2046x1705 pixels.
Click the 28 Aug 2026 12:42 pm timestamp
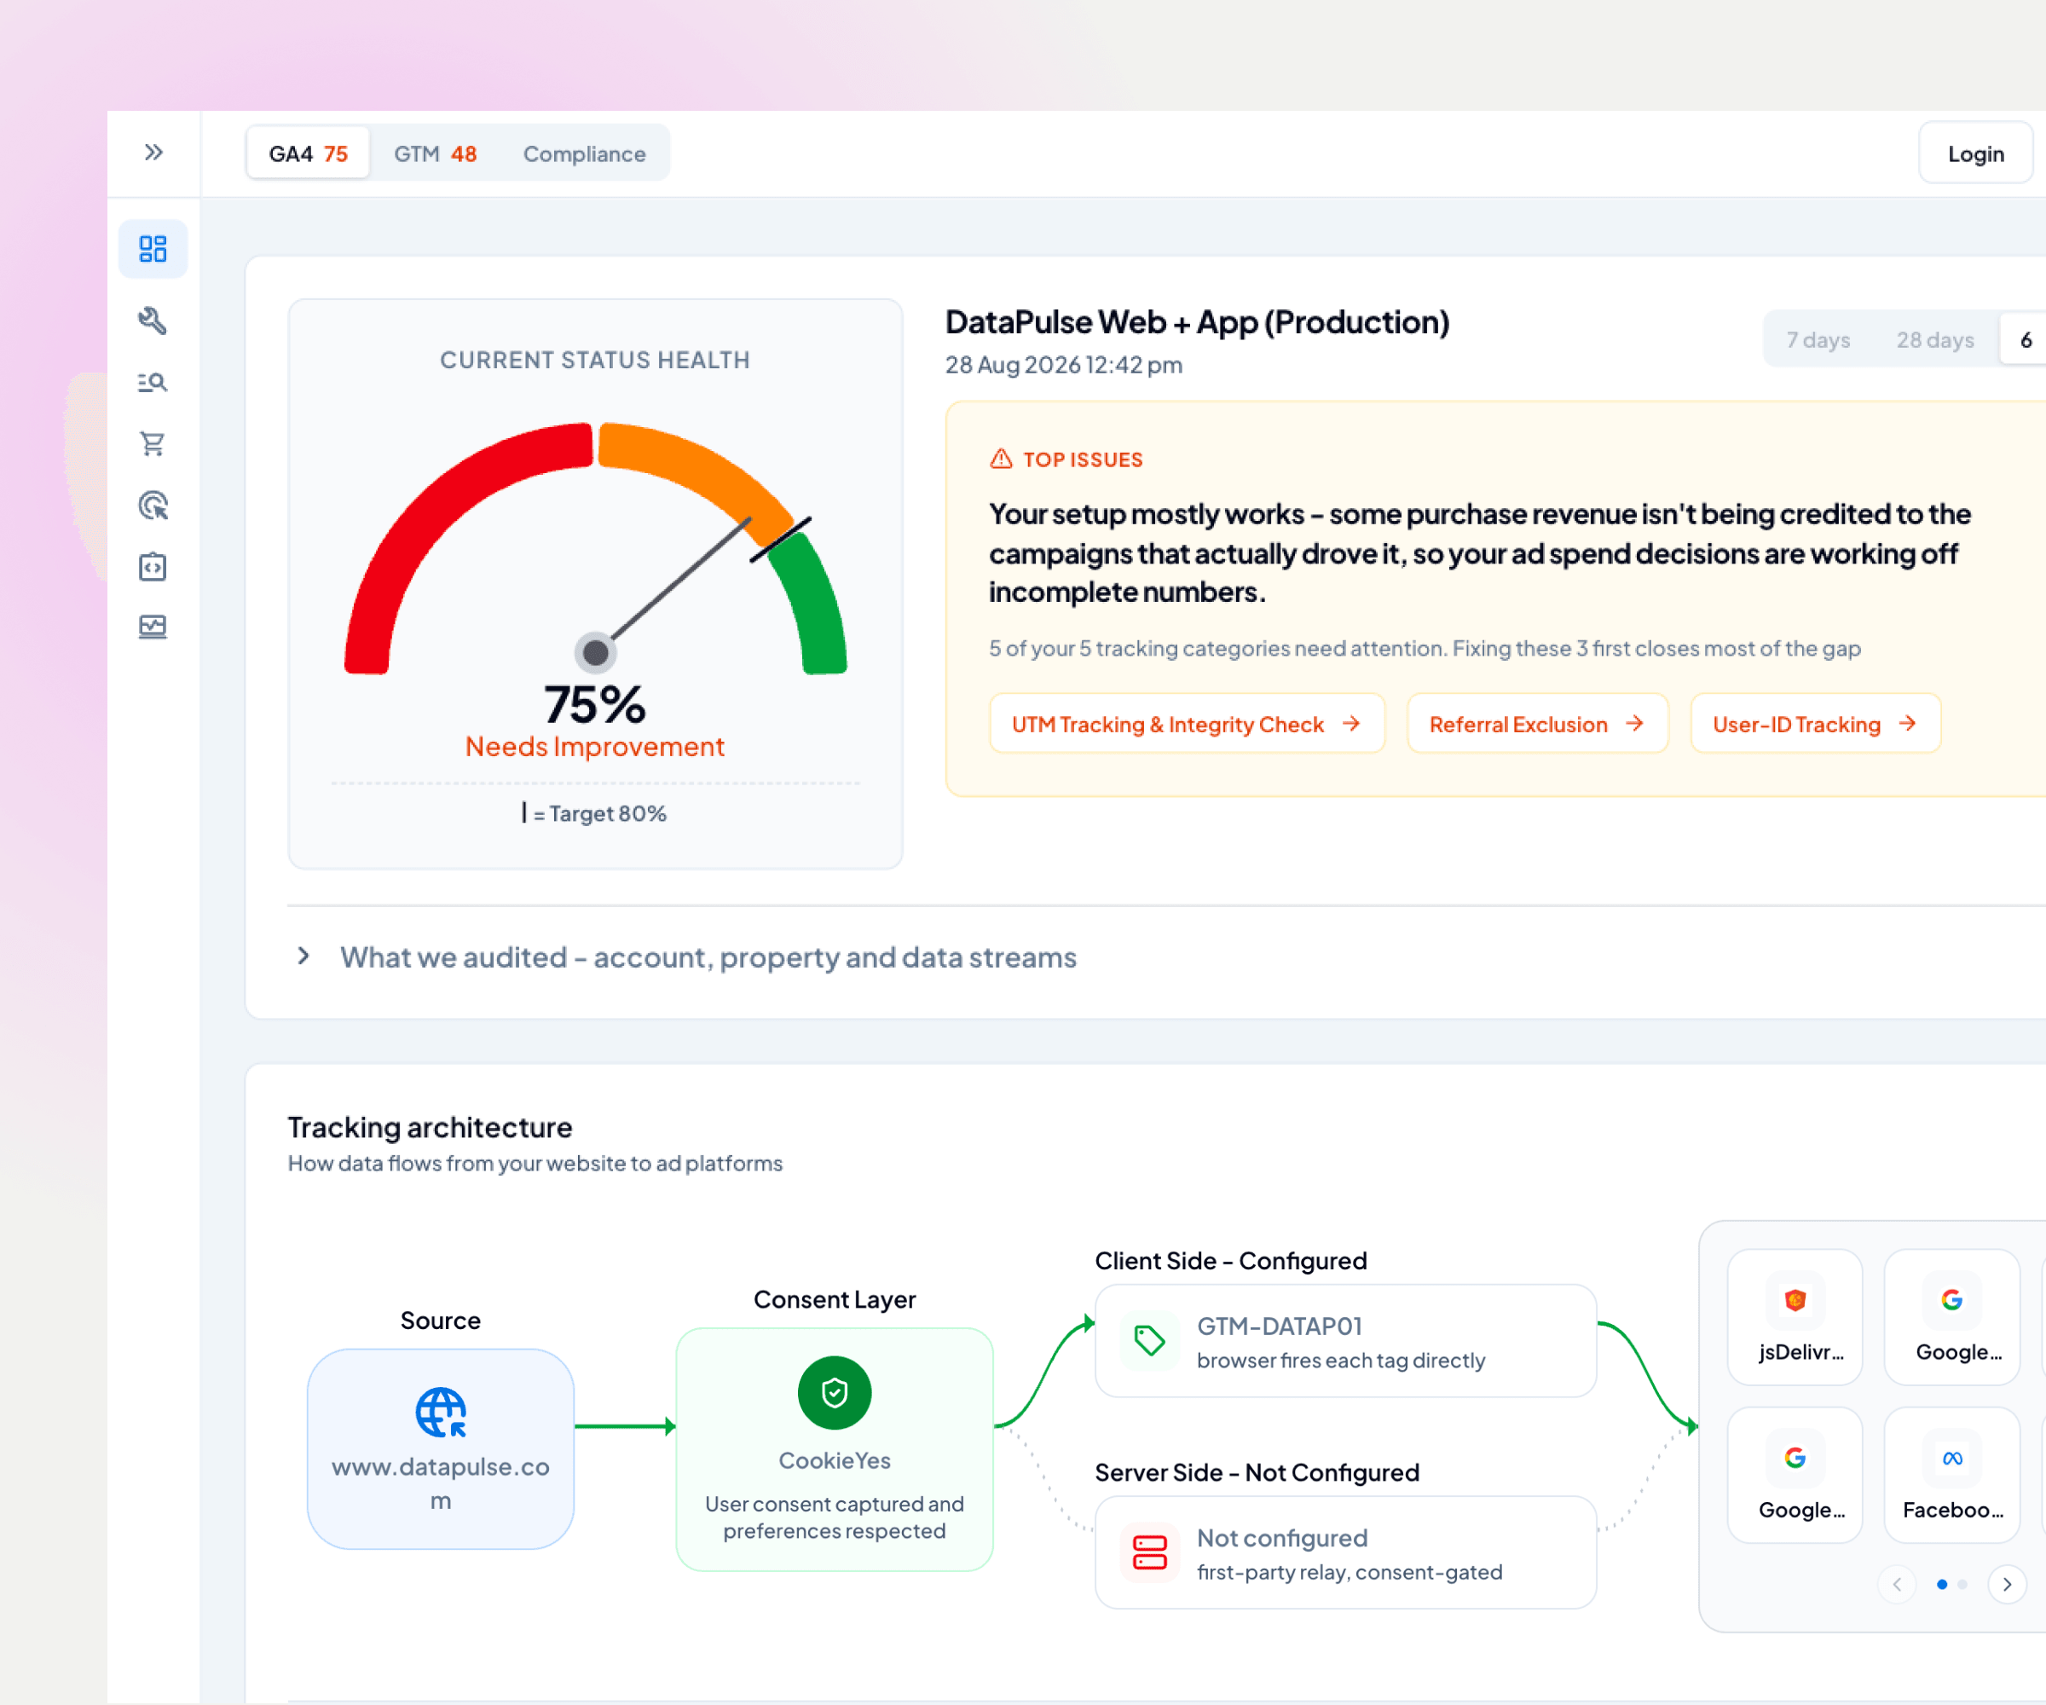click(x=1064, y=366)
